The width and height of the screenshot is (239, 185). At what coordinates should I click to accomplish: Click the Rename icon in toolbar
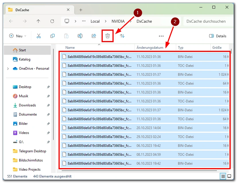coord(80,36)
